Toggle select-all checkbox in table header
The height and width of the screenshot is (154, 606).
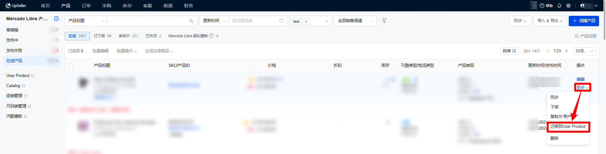pyautogui.click(x=71, y=66)
